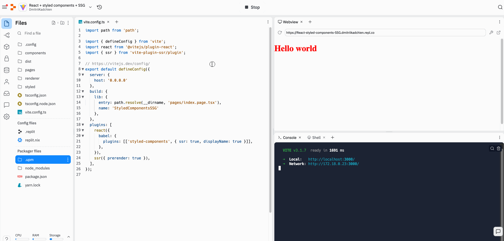The image size is (504, 241).
Task: Collapse the server block fold on line 9
Action: pyautogui.click(x=83, y=75)
